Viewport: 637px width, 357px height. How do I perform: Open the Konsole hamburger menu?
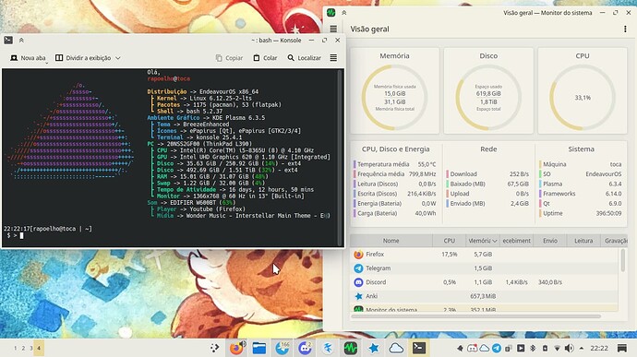click(x=333, y=58)
